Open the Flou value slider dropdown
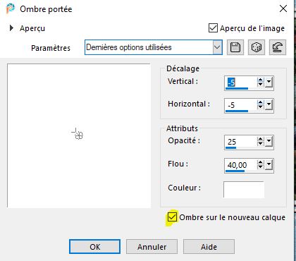The width and height of the screenshot is (296, 261). pos(269,165)
